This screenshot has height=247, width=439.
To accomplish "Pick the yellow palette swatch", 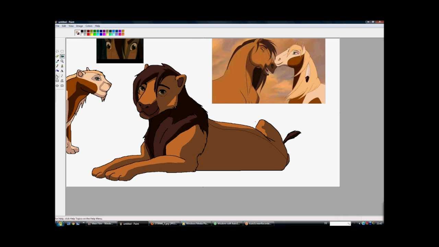I will (x=92, y=34).
